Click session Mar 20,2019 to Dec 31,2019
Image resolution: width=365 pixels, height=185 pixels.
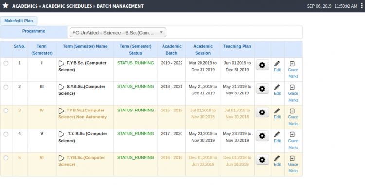coord(203,66)
